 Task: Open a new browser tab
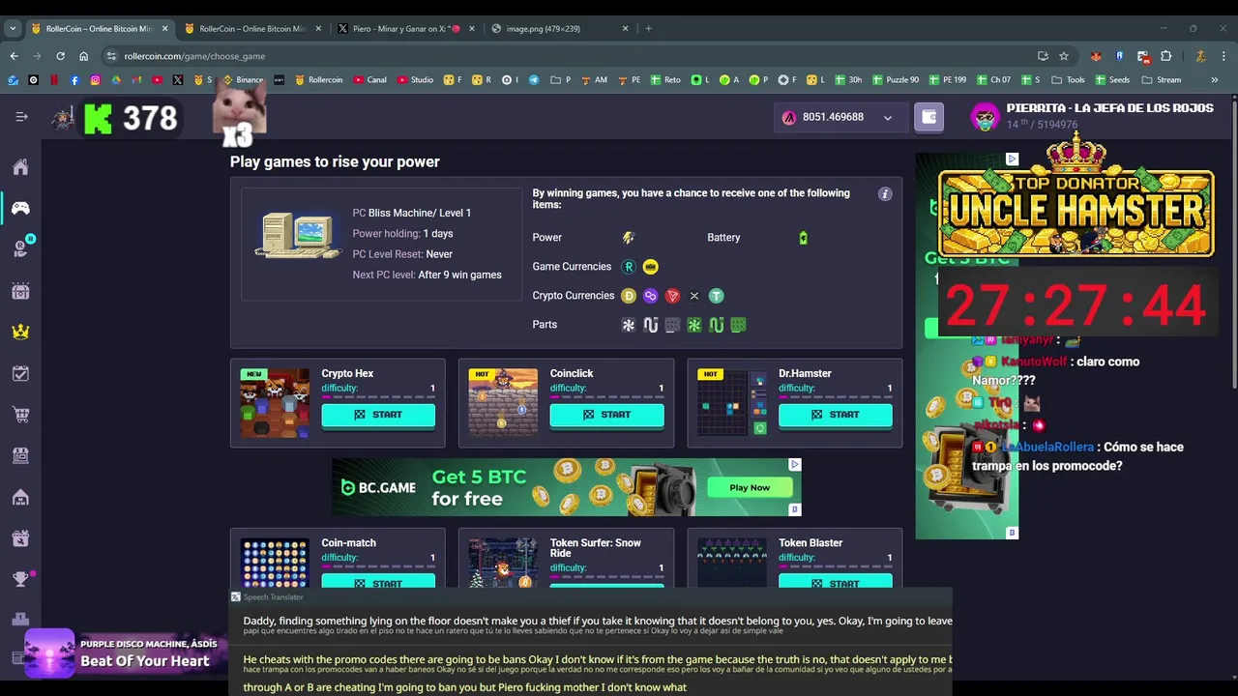click(648, 28)
